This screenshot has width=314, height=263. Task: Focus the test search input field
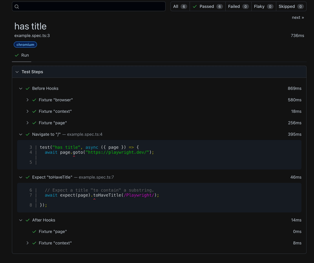click(89, 6)
